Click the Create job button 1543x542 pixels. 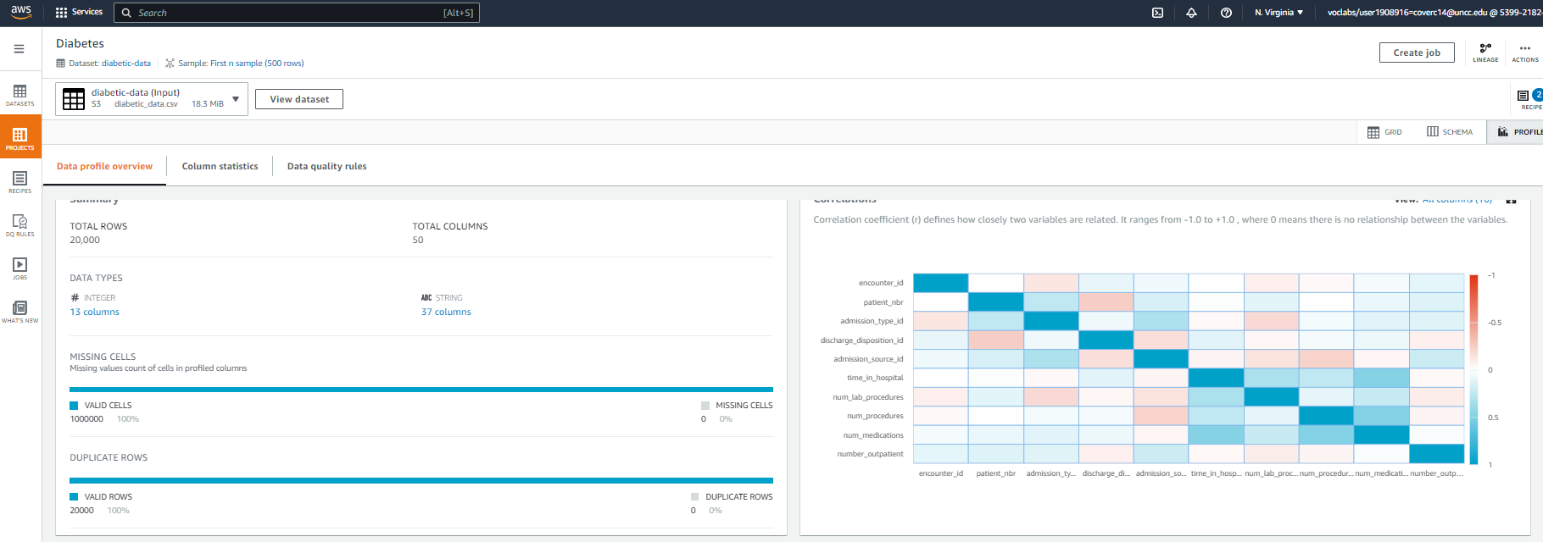tap(1417, 53)
